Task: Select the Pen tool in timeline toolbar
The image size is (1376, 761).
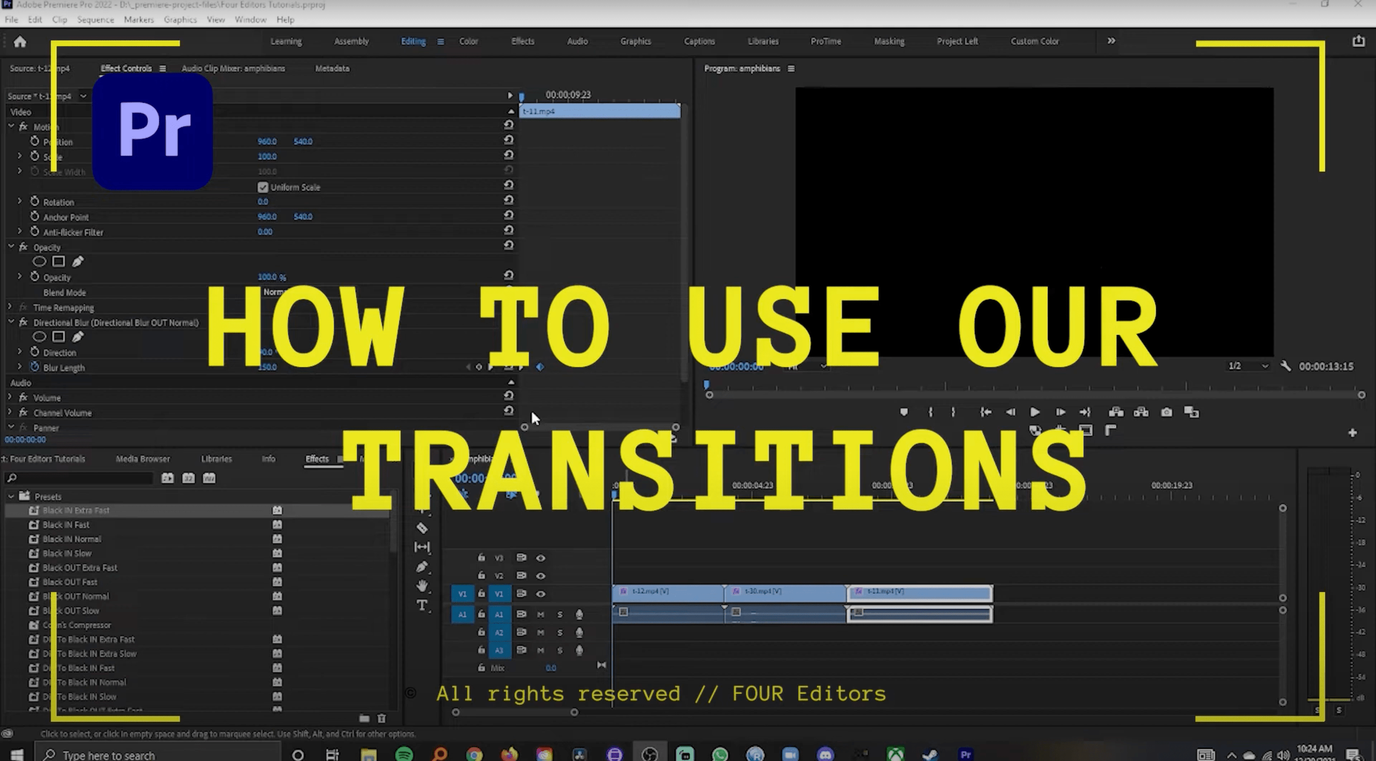Action: pyautogui.click(x=422, y=567)
